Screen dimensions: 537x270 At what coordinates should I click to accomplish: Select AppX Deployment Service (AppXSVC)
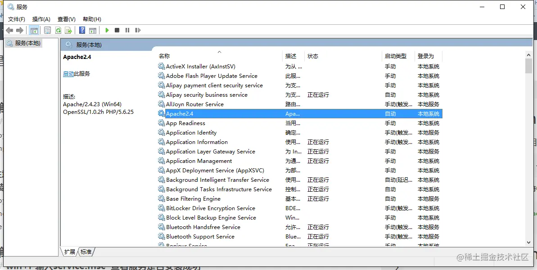click(215, 171)
